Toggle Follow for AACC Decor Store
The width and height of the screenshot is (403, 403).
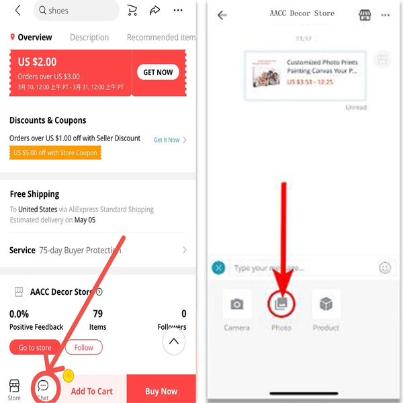tap(84, 347)
